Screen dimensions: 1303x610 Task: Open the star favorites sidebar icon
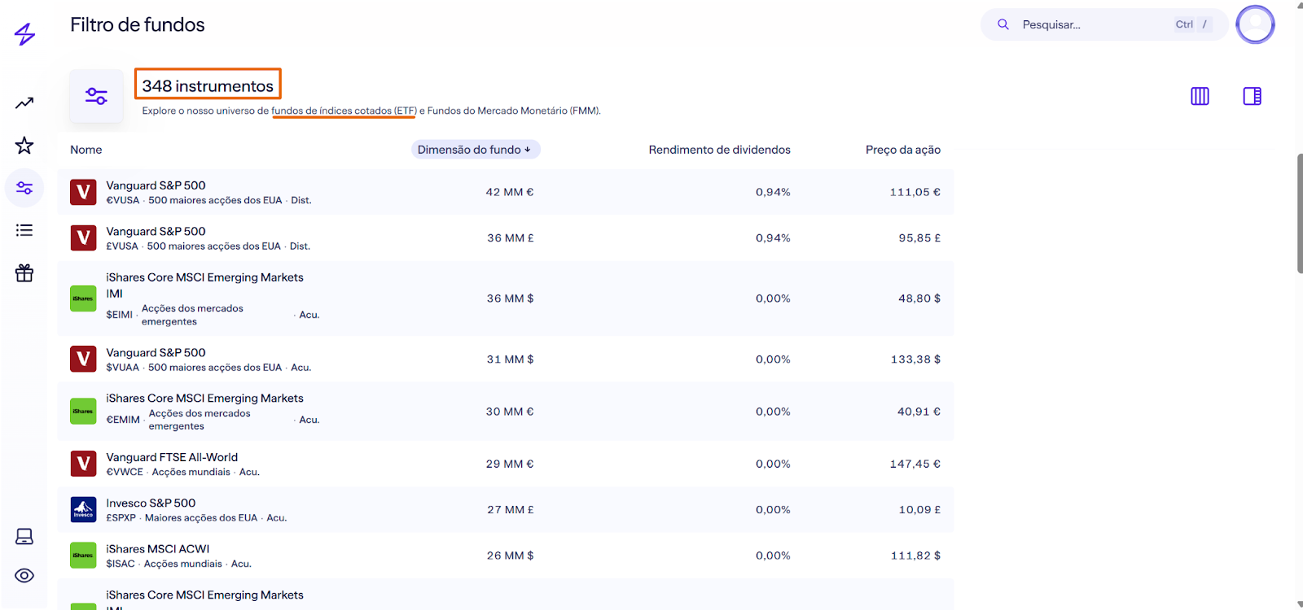pyautogui.click(x=24, y=146)
